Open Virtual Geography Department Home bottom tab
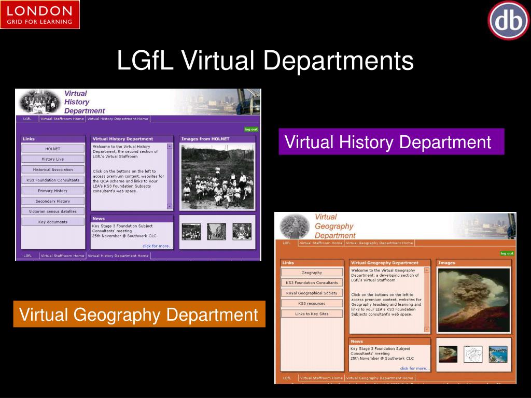The image size is (531, 398). click(x=380, y=378)
